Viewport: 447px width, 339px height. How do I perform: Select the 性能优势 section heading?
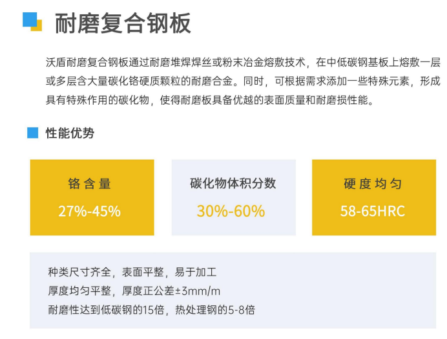tap(70, 133)
